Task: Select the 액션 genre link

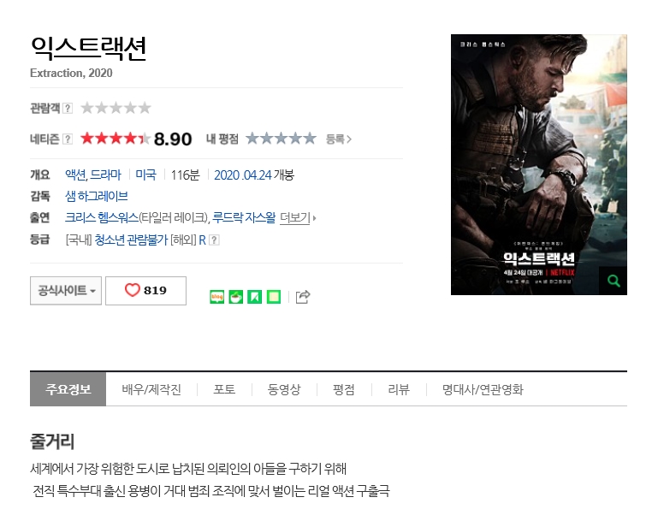Action: (75, 175)
